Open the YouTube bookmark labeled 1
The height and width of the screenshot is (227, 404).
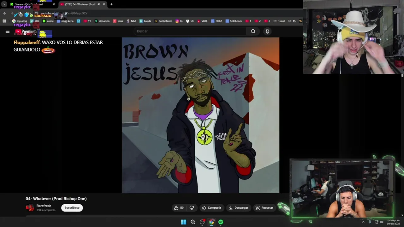tap(248, 21)
